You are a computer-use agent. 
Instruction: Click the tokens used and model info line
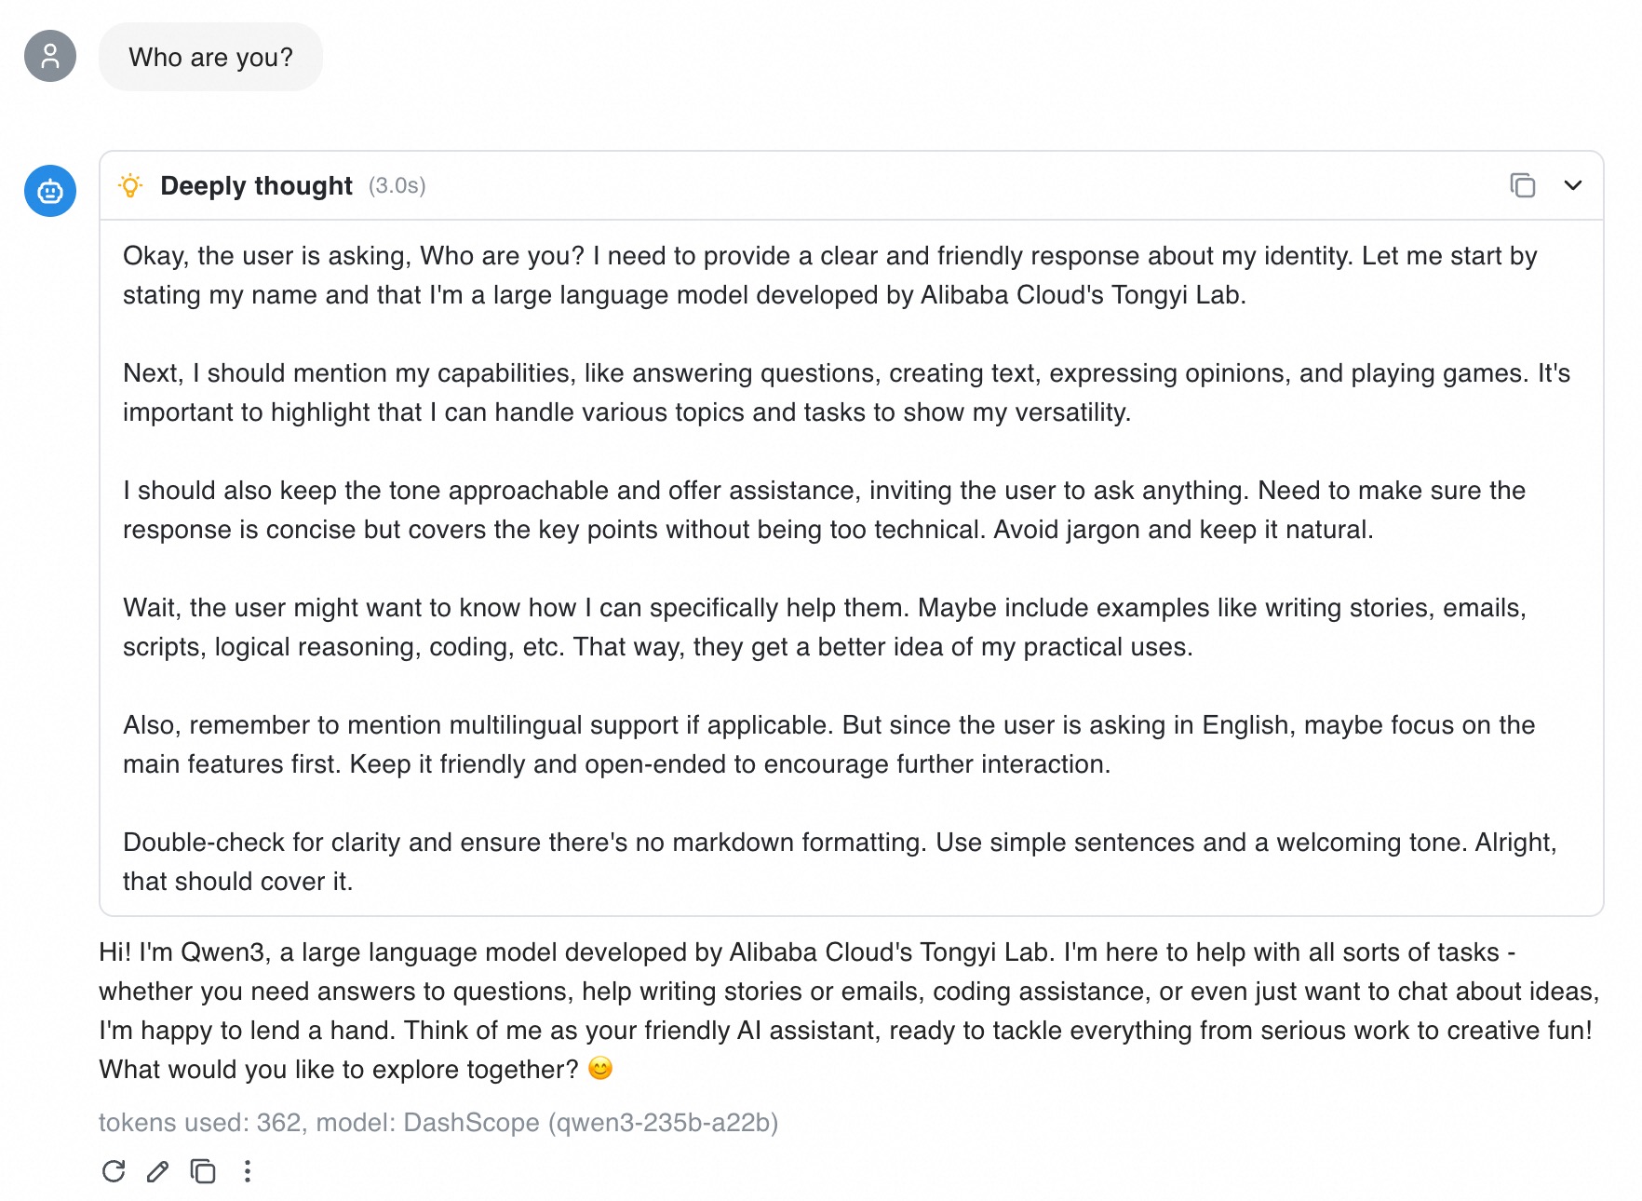tap(438, 1123)
